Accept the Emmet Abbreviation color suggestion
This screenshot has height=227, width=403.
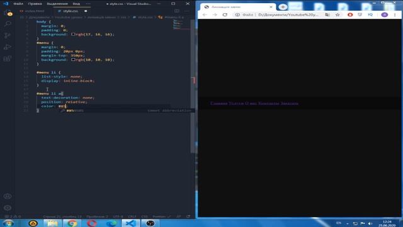click(x=127, y=110)
